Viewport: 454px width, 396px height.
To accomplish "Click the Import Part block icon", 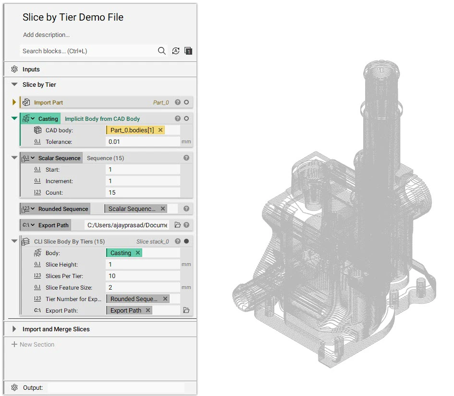I will tap(26, 102).
